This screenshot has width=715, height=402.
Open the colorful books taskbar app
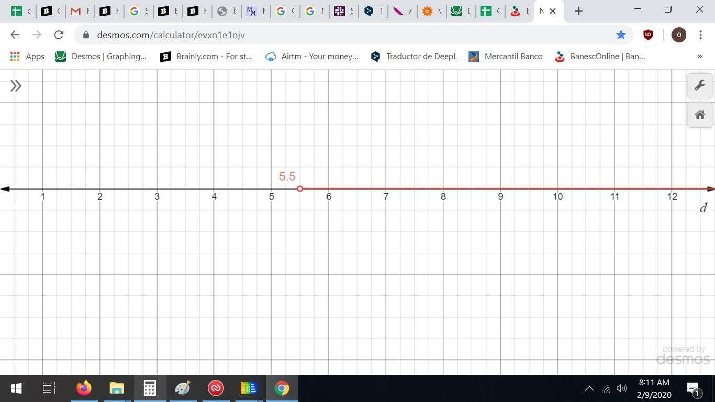pos(249,388)
